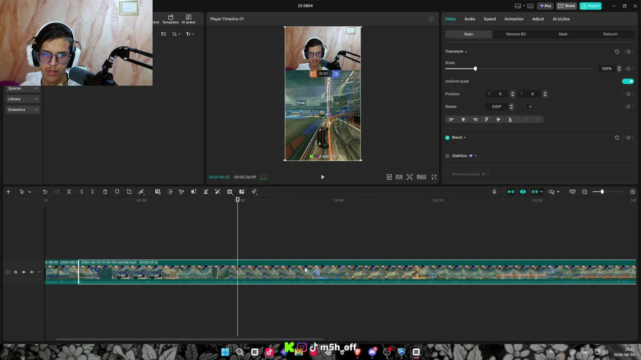Image resolution: width=641 pixels, height=360 pixels.
Task: Click the add plus icon at timeline left
Action: 8,191
